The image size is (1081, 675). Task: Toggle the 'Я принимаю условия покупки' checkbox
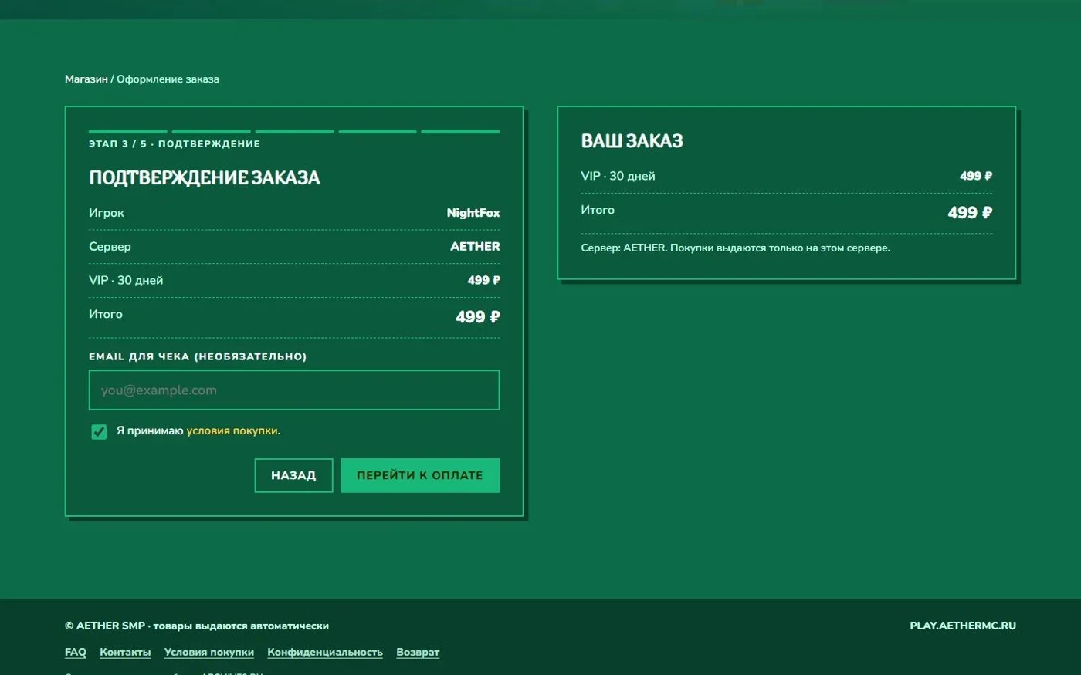99,431
